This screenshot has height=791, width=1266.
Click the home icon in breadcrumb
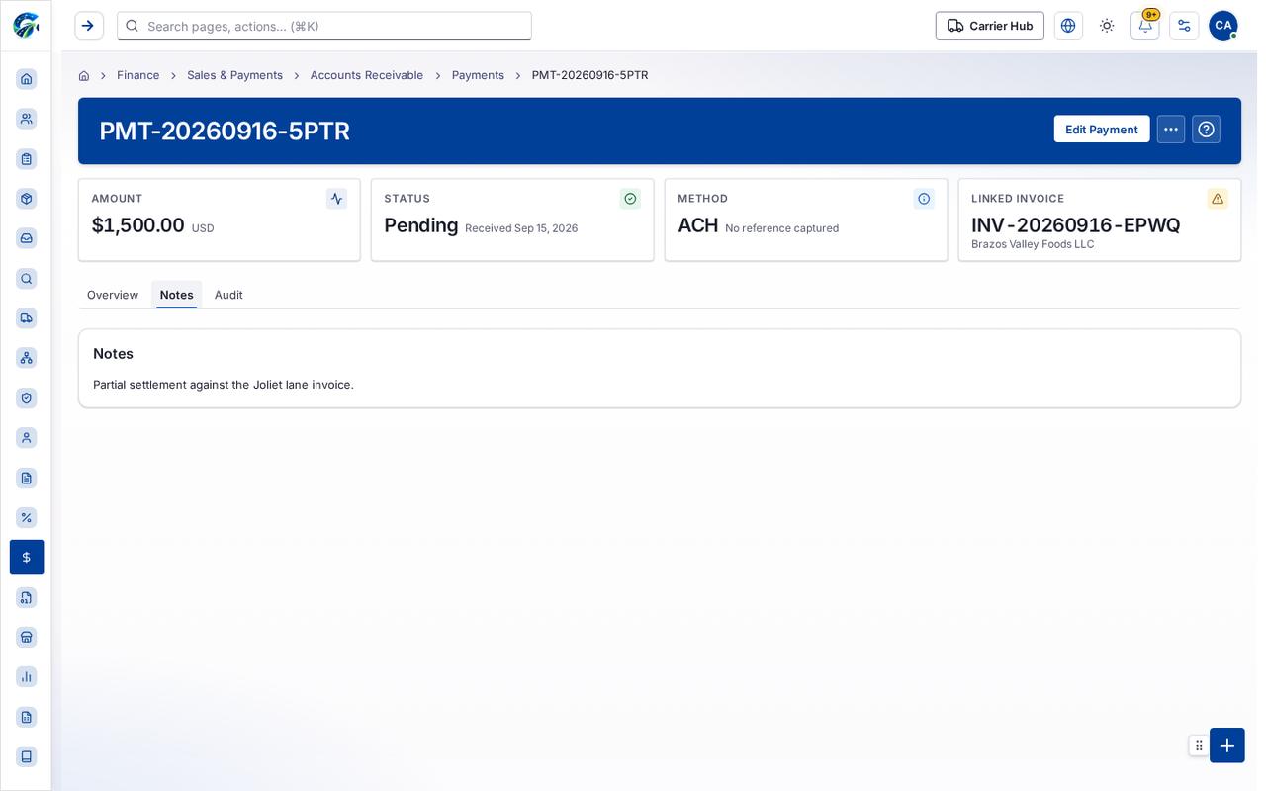click(x=84, y=75)
